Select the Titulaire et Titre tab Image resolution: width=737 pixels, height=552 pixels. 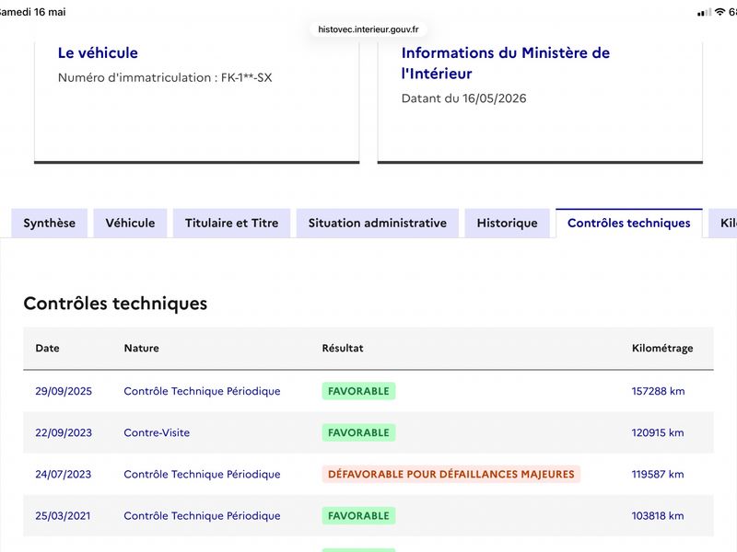point(232,223)
